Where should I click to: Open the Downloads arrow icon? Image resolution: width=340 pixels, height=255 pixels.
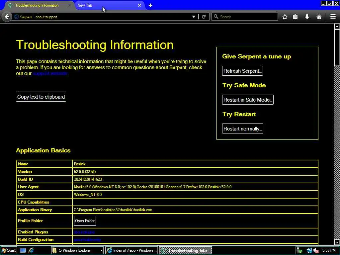307,17
